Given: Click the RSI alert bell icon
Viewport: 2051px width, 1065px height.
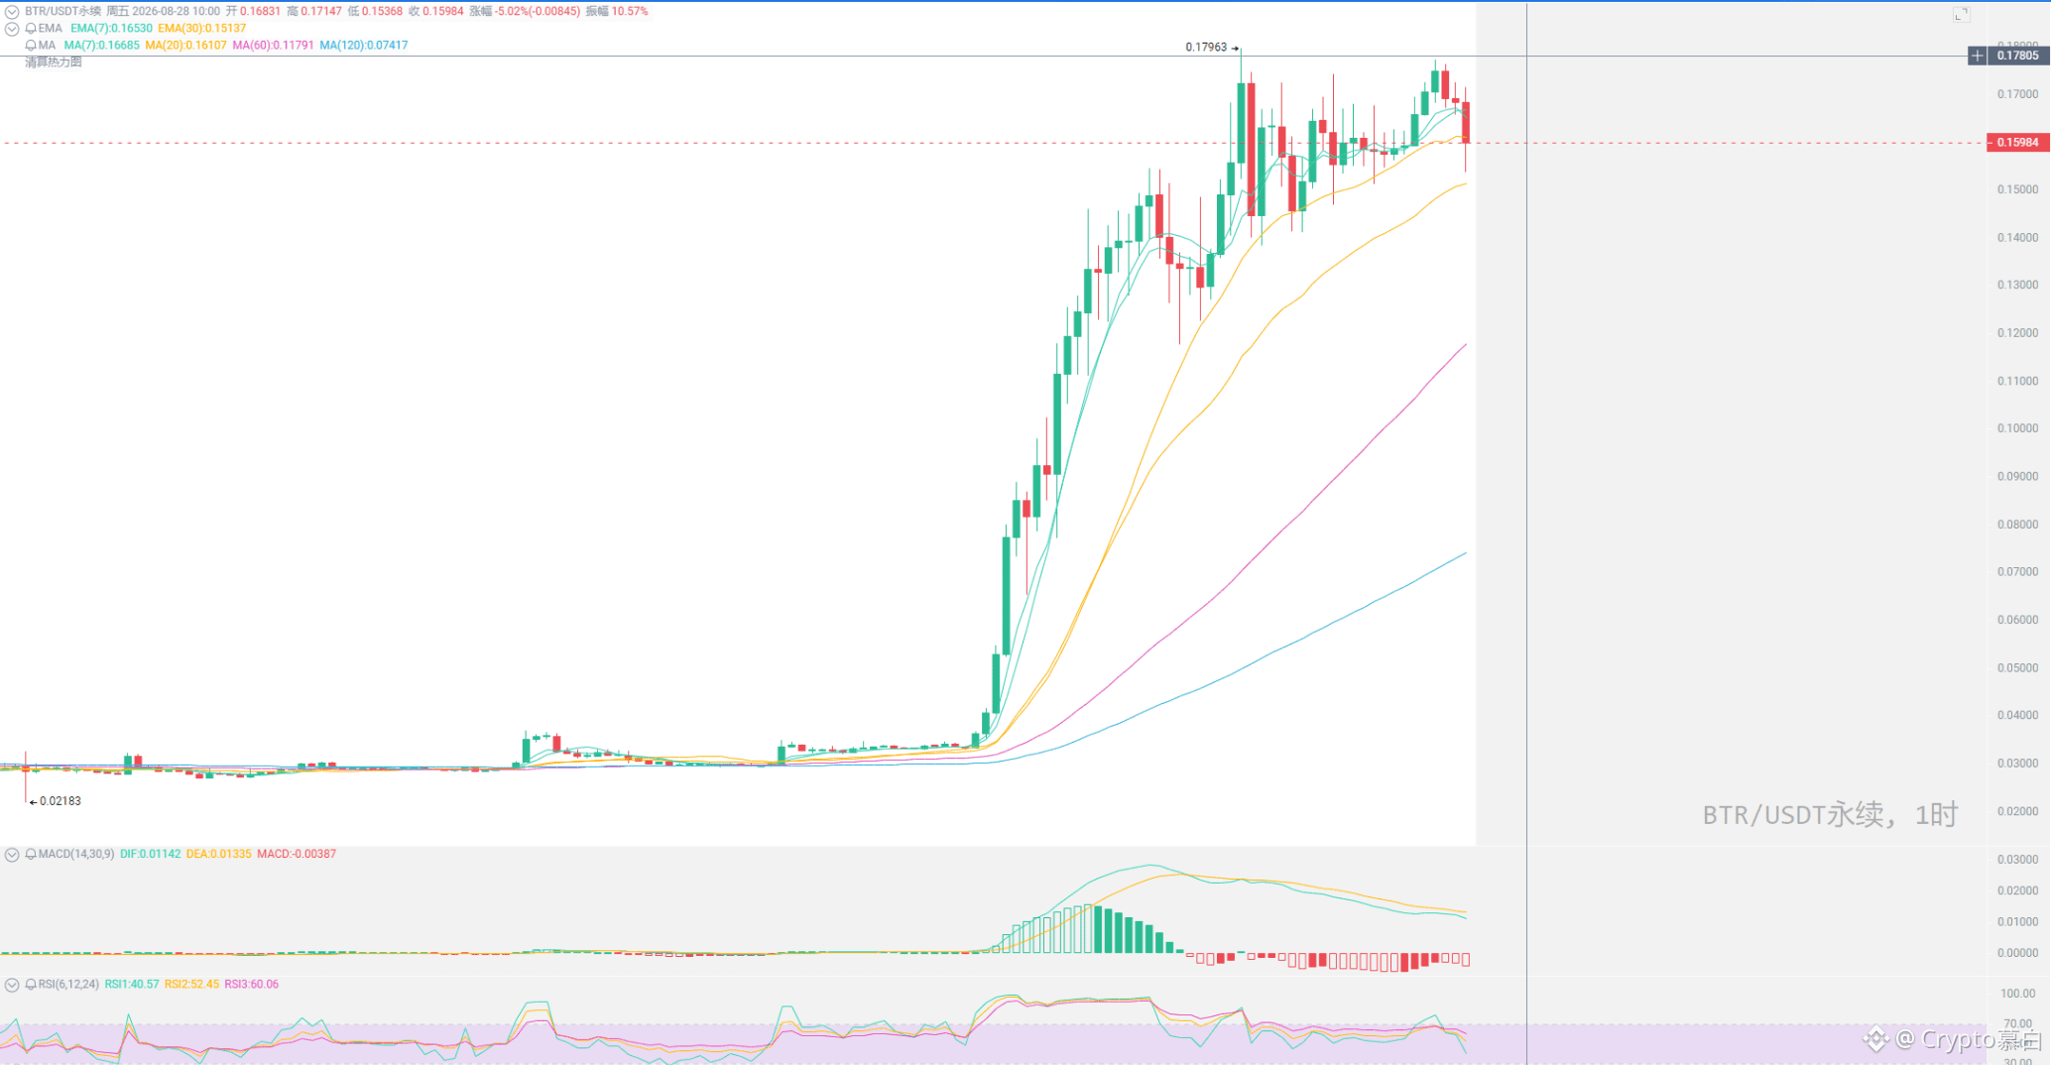Looking at the screenshot, I should pyautogui.click(x=31, y=985).
